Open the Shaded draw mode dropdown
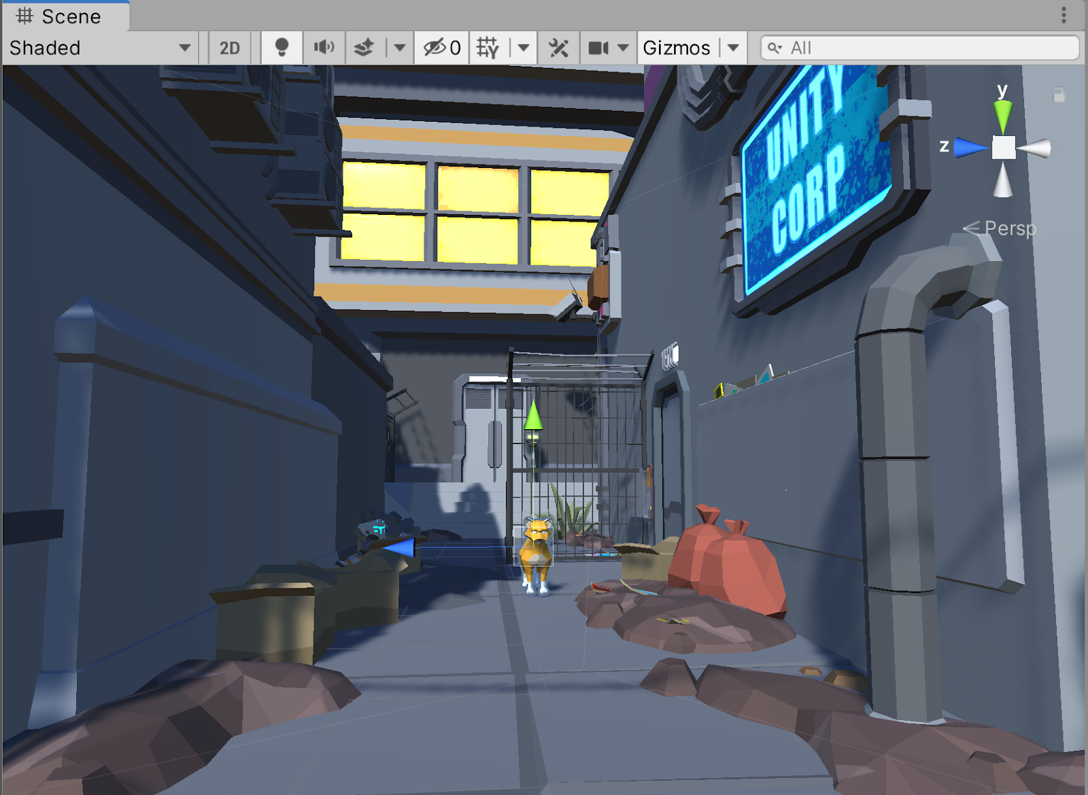 (x=99, y=48)
